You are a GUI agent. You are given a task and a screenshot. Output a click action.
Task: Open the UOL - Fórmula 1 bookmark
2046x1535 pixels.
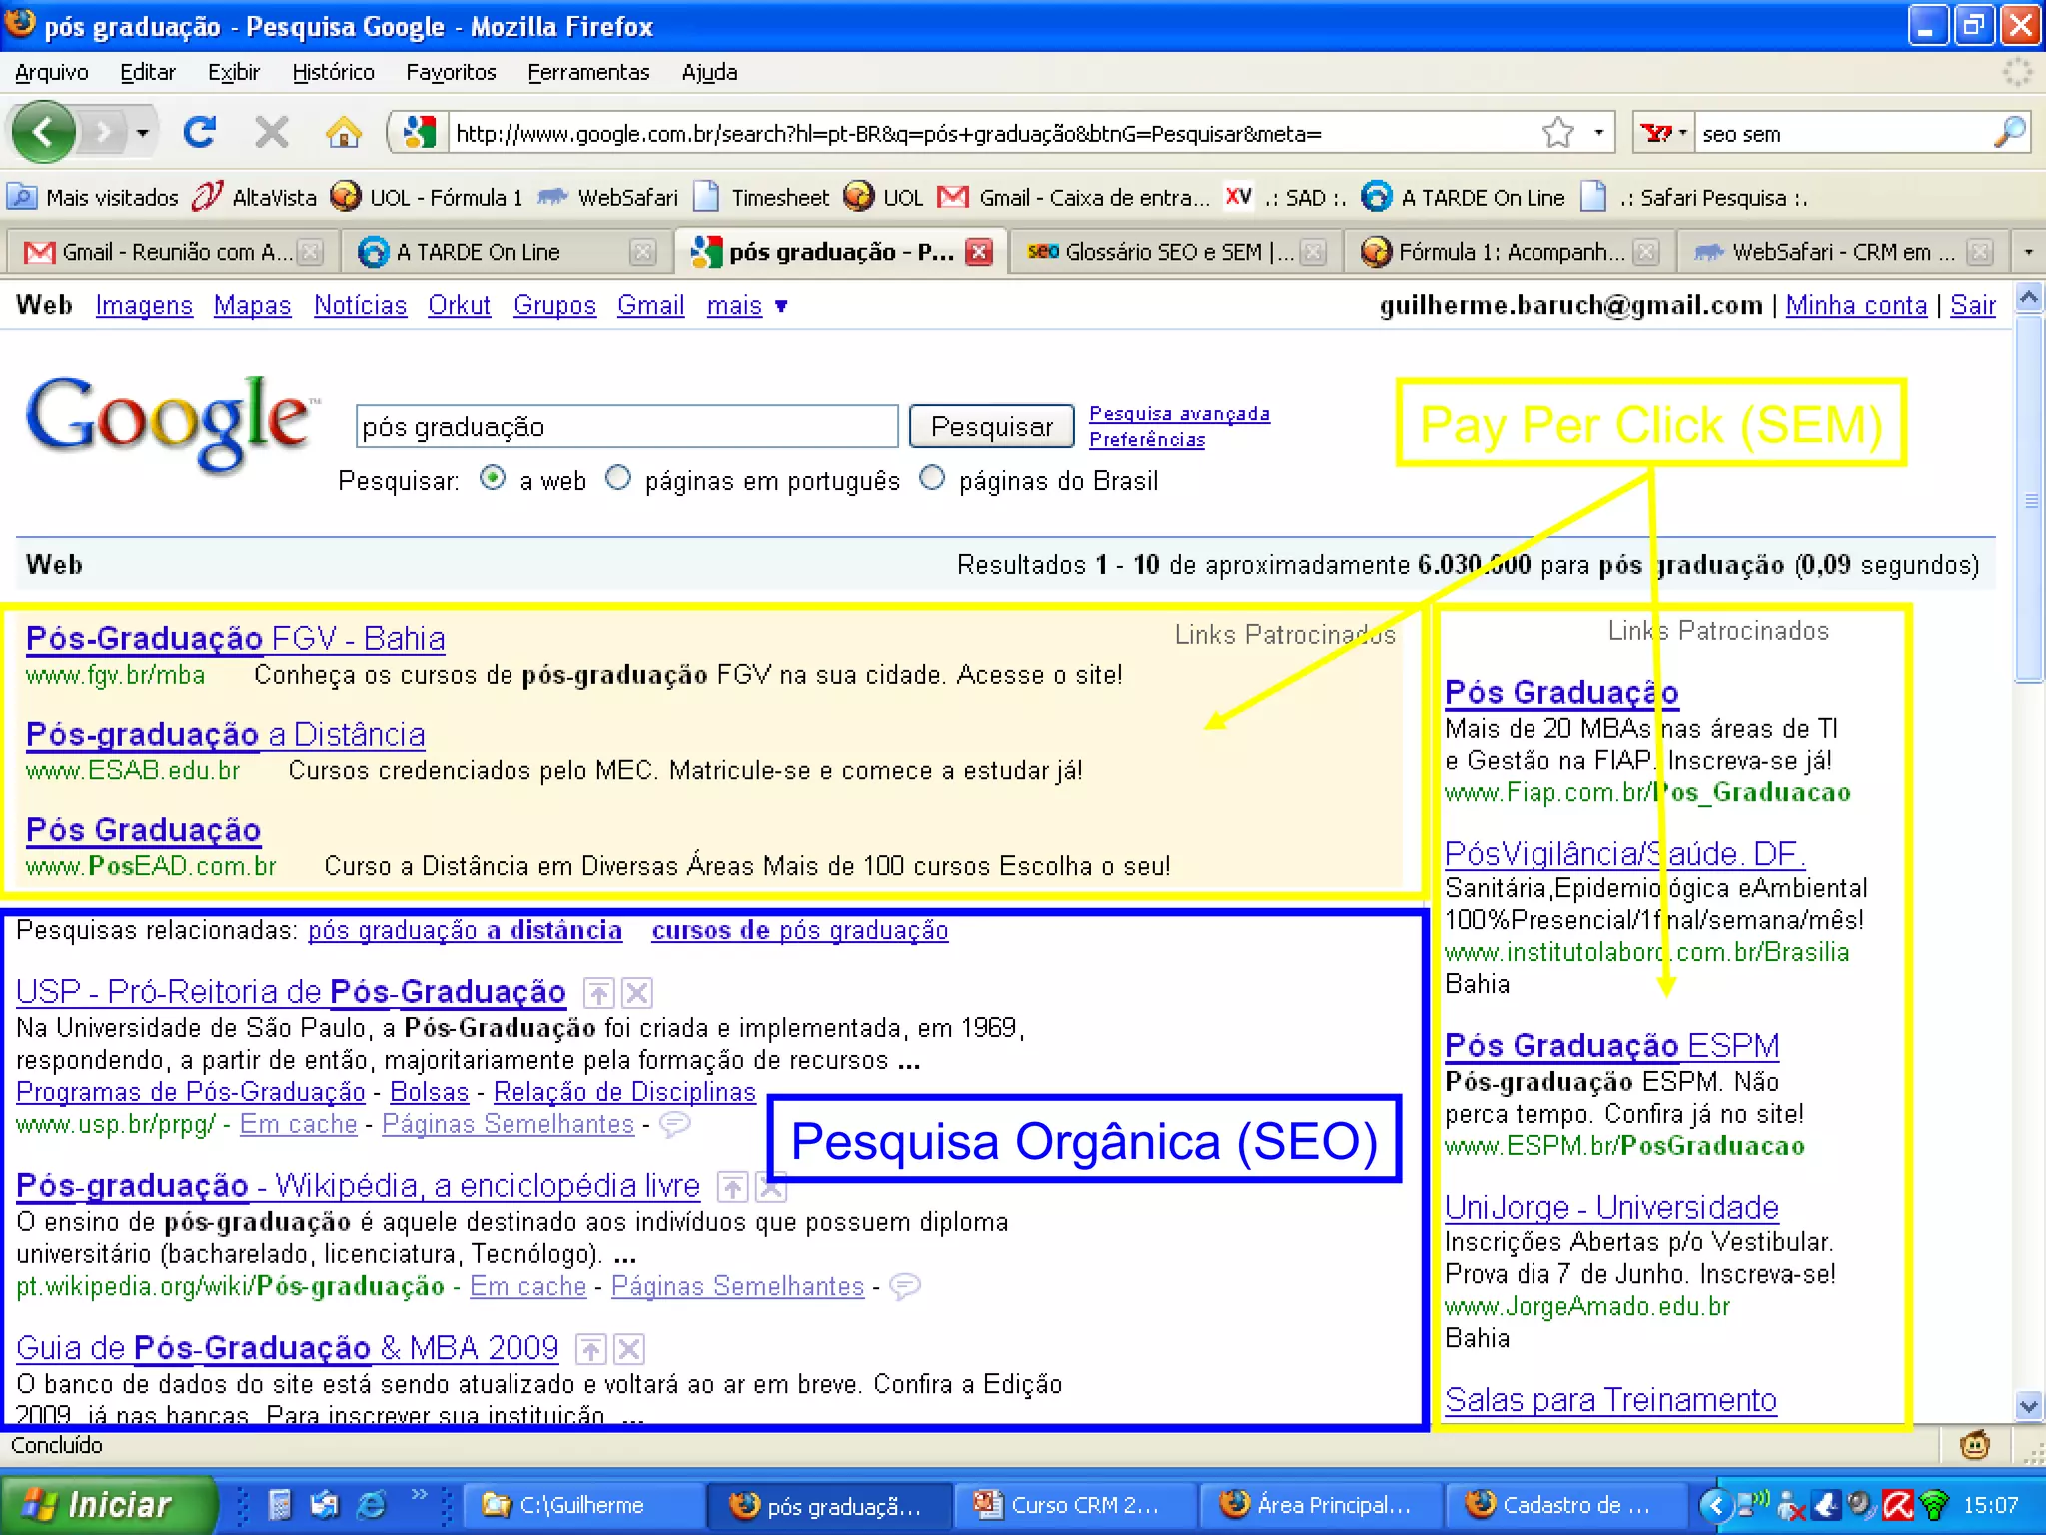(x=428, y=197)
